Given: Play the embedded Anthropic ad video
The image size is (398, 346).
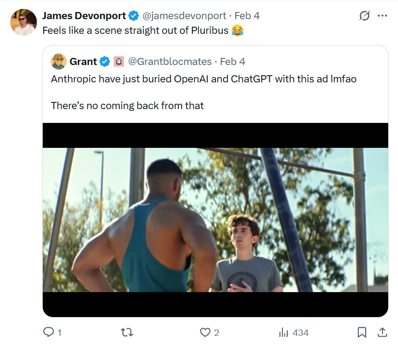Looking at the screenshot, I should [215, 220].
